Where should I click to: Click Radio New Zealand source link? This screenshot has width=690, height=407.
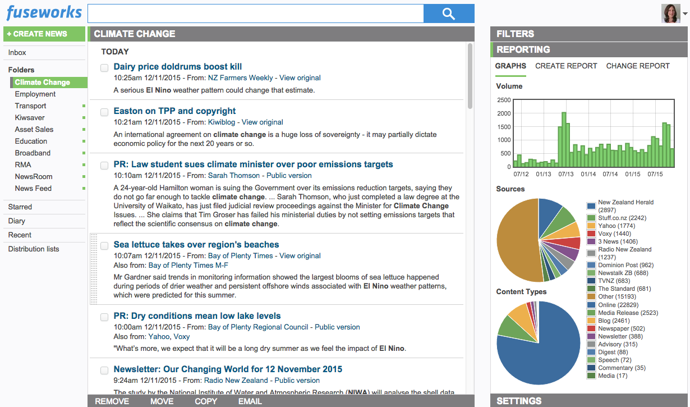click(x=236, y=381)
